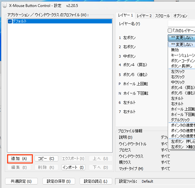Image resolution: width=195 pixels, height=188 pixels.
Task: Select ボタン・コーディング option in list
Action: [182, 61]
